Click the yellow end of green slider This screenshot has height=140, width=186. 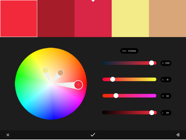[x=154, y=79]
